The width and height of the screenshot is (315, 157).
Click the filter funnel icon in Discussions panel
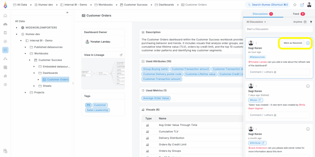coord(311,22)
